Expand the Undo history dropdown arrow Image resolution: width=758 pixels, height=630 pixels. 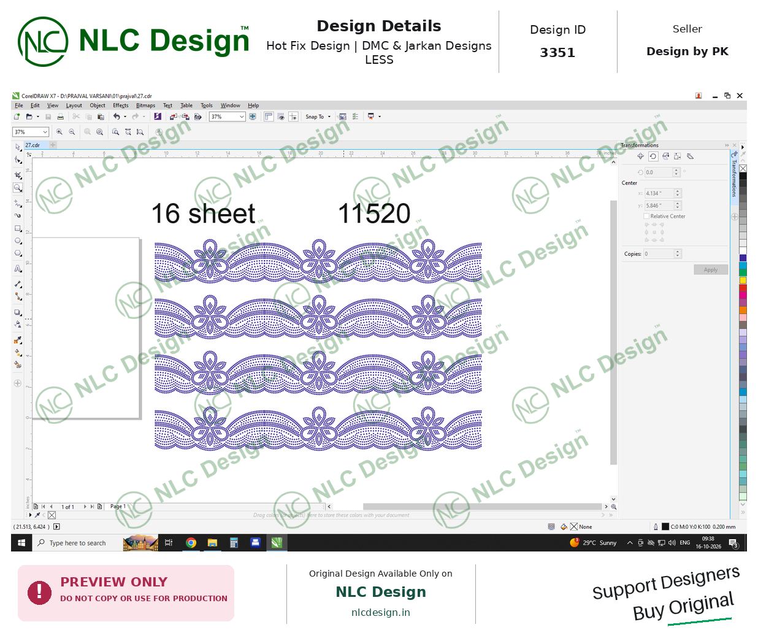point(125,117)
